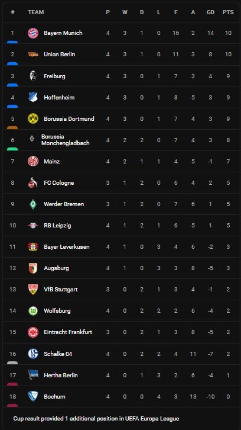Sort table by the PTS column header
Viewport: 241px width, 430px height.
[228, 12]
